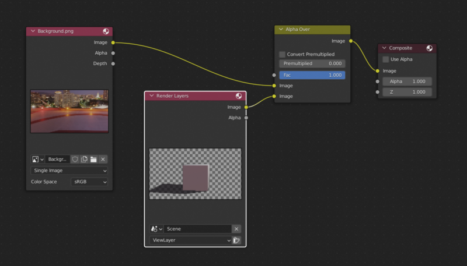Screen dimensions: 467x266
Task: Toggle preview icon on Background.png node header
Action: click(106, 31)
